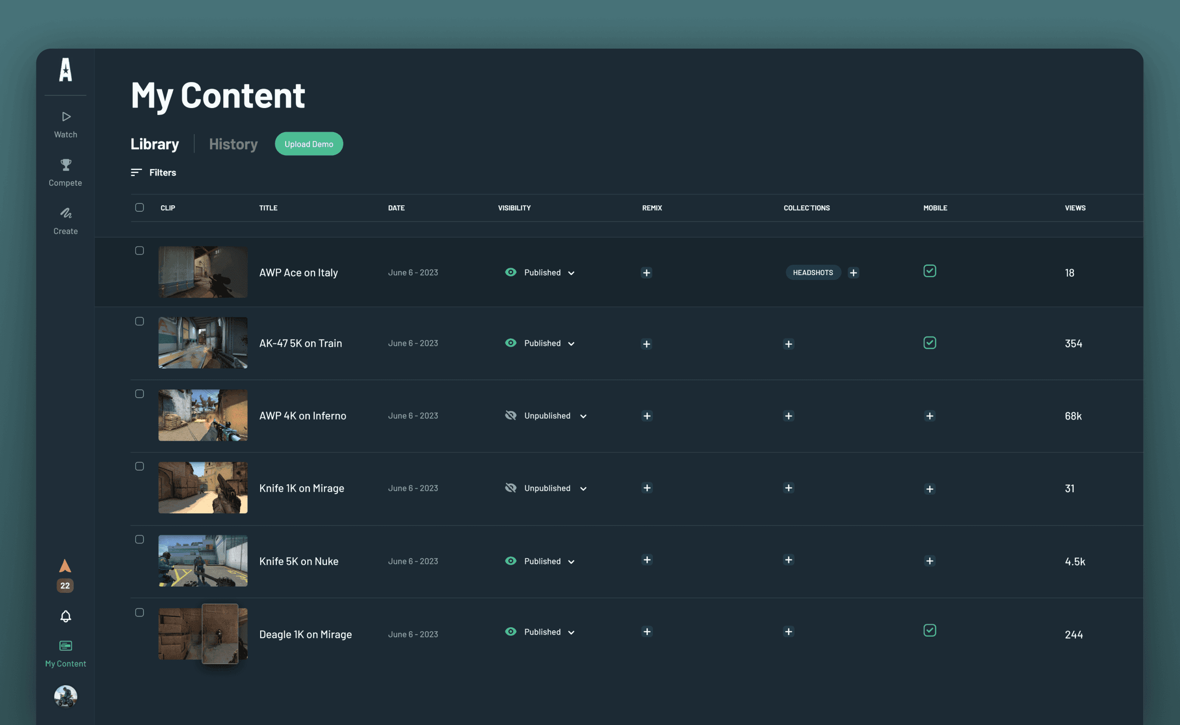1180x725 pixels.
Task: Open the AWP Ace on Italy title
Action: click(x=298, y=273)
